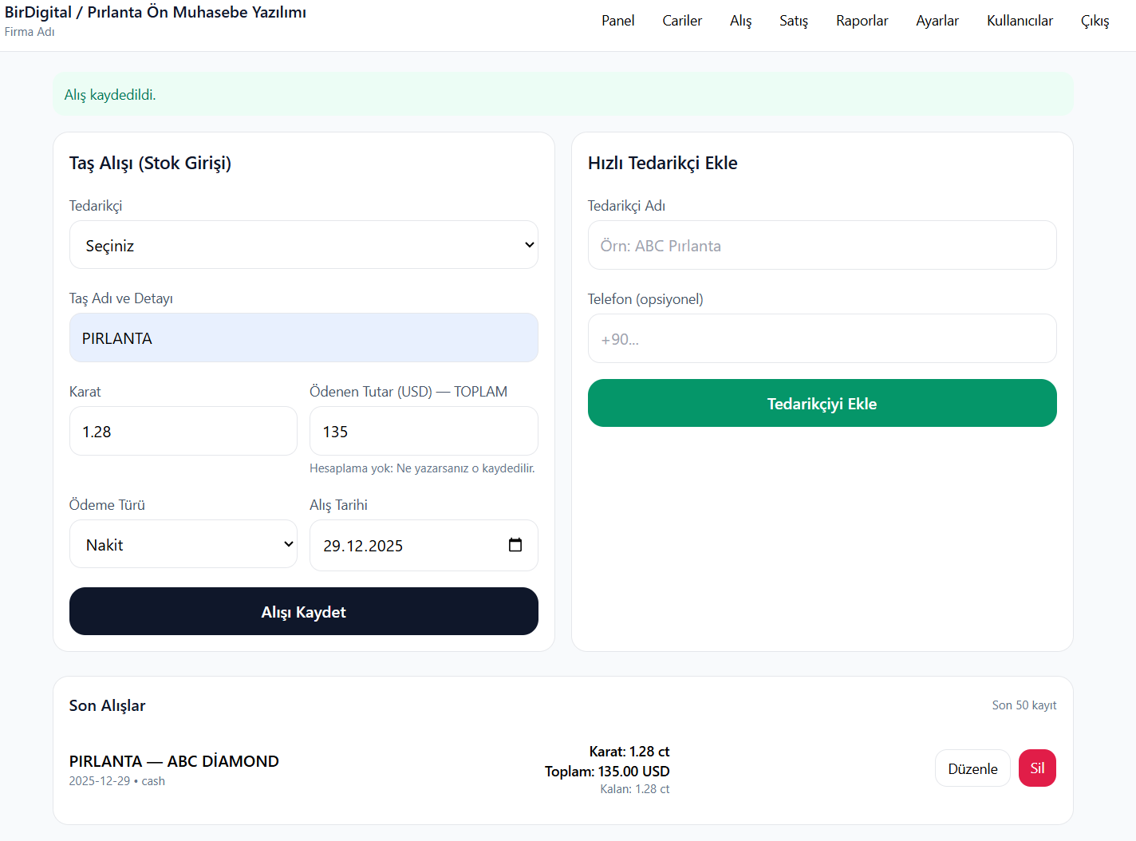Click Düzenle for the PIRLANTA record
The width and height of the screenshot is (1136, 841).
(x=972, y=768)
